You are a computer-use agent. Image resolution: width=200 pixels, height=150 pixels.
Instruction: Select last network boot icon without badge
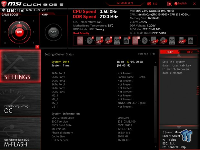tap(190, 41)
